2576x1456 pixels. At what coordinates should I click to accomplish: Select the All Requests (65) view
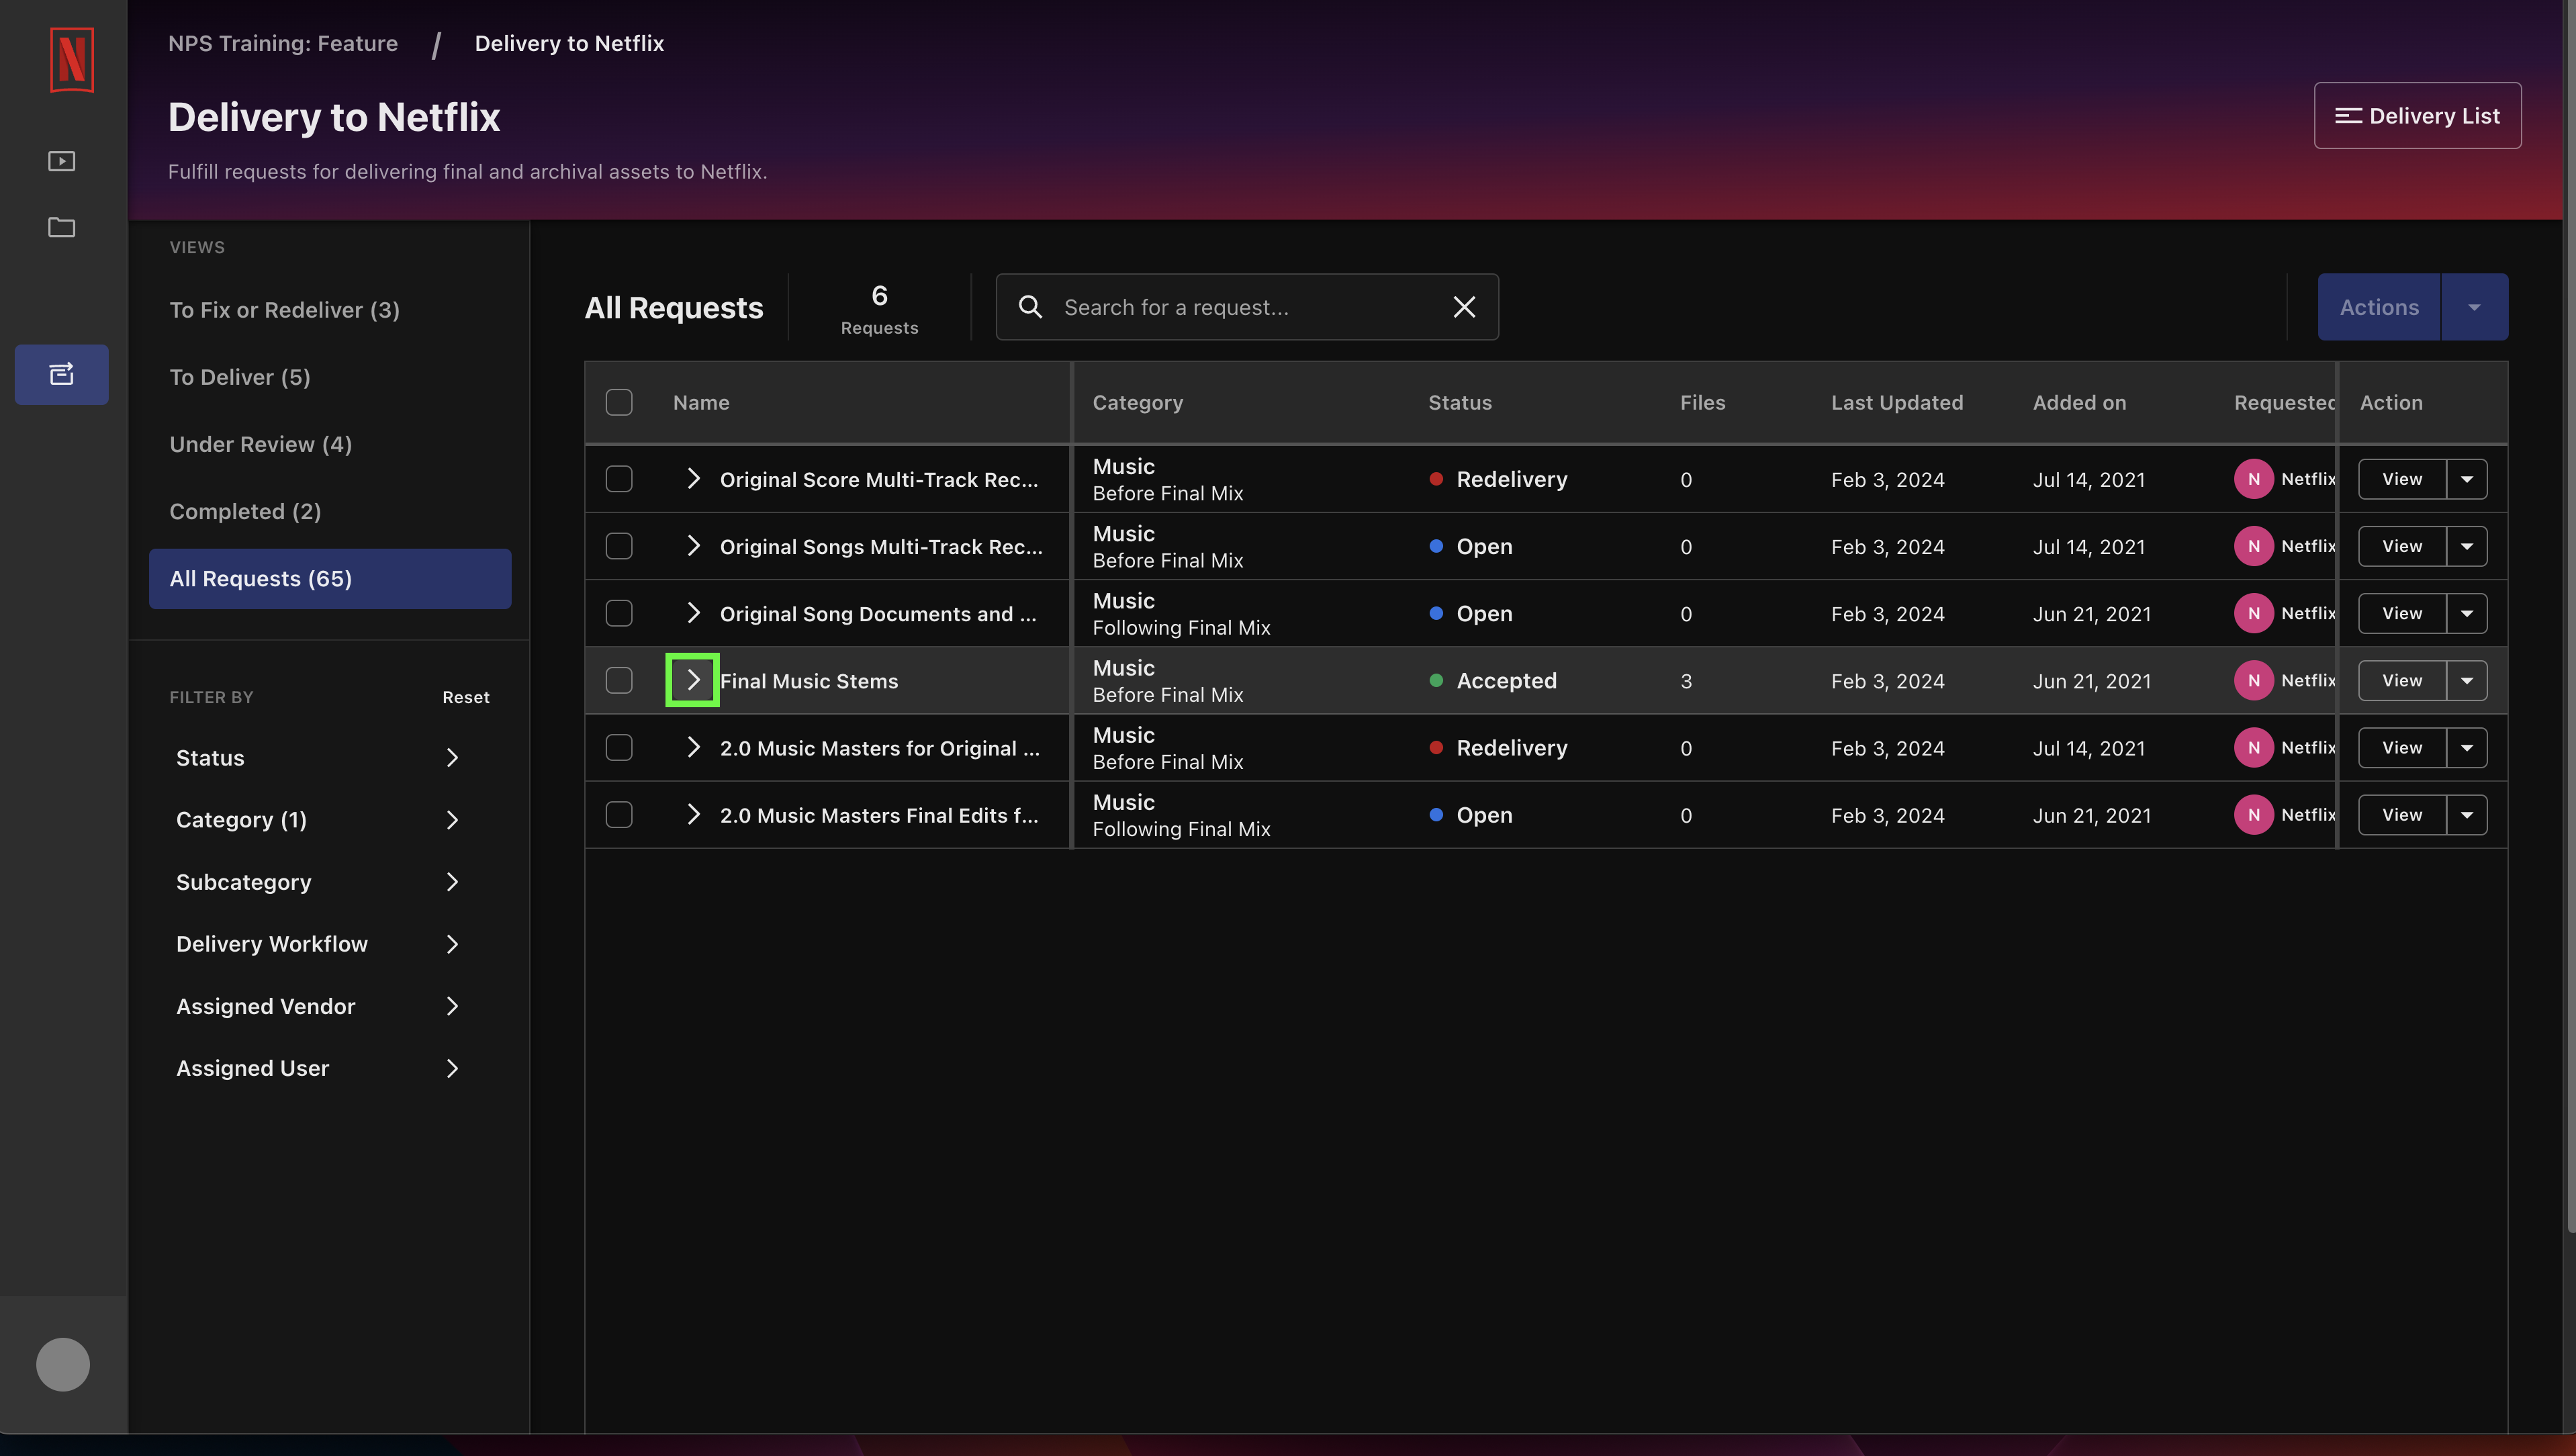pyautogui.click(x=330, y=578)
